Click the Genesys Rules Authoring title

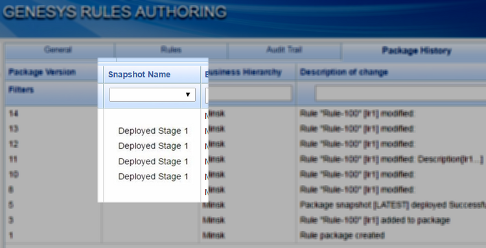(115, 12)
